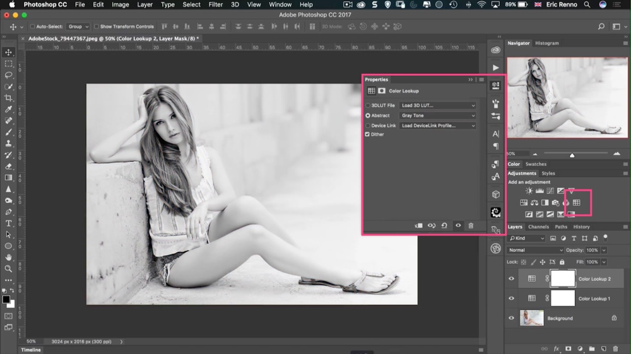
Task: Reset adjustment defaults in Properties panel
Action: tap(444, 226)
